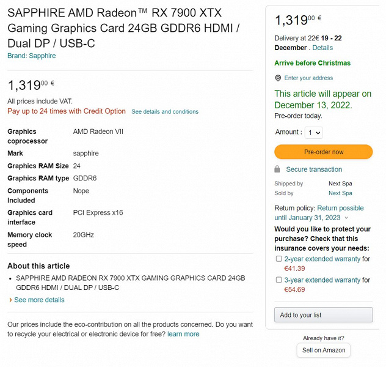Click the Shipped by Next Spa link
This screenshot has width=386, height=367.
340,183
